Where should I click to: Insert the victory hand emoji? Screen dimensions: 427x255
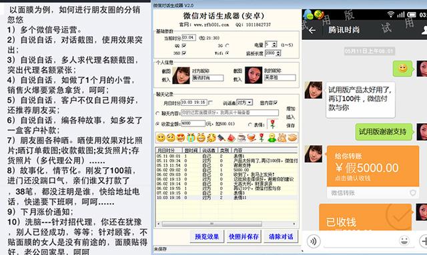pyautogui.click(x=282, y=138)
